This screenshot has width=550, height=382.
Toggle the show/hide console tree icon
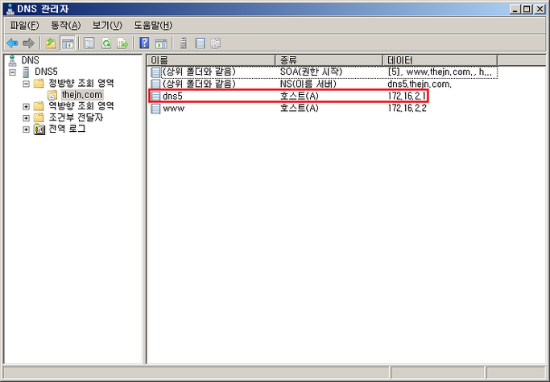[x=68, y=43]
